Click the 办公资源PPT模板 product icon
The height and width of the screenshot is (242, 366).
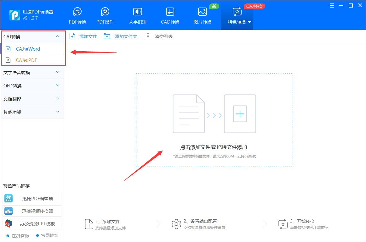(9, 223)
